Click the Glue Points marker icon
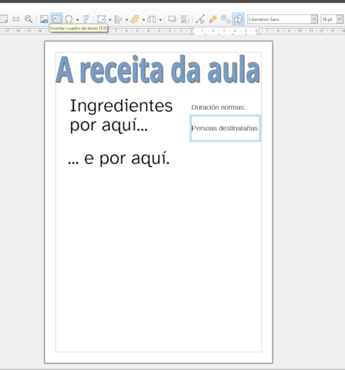This screenshot has width=345, height=370. pos(213,19)
